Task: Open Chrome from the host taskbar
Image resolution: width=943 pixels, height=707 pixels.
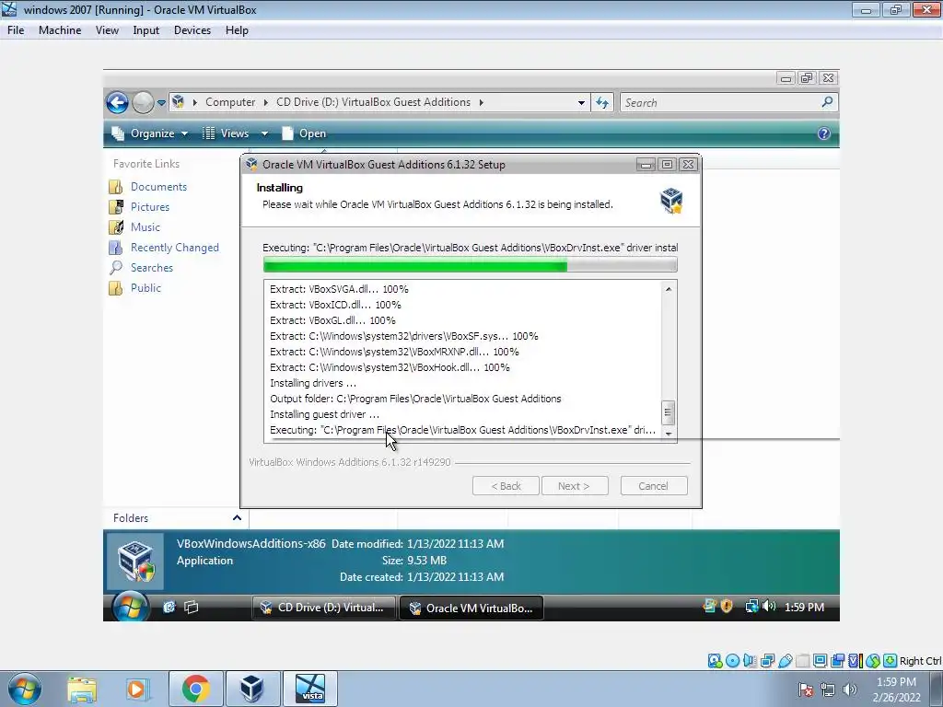Action: pos(195,689)
